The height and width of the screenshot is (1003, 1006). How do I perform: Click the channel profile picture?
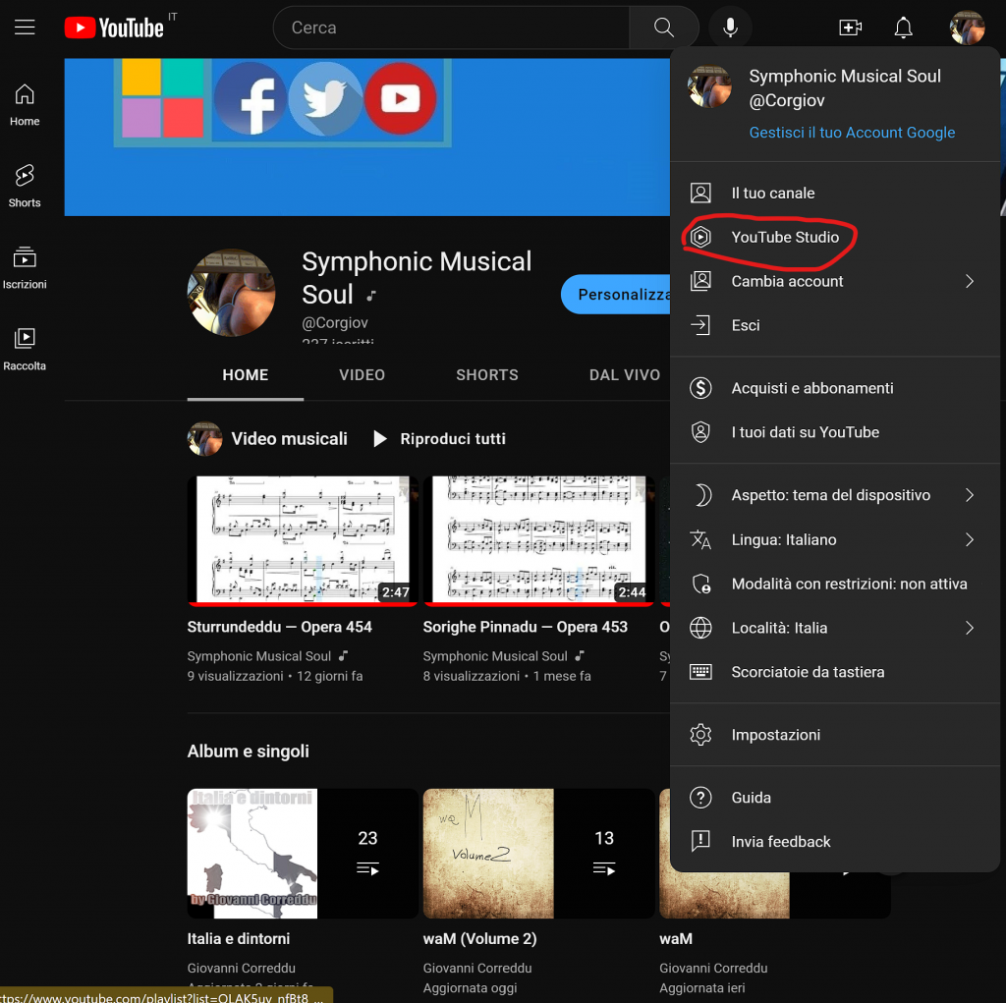(x=231, y=294)
